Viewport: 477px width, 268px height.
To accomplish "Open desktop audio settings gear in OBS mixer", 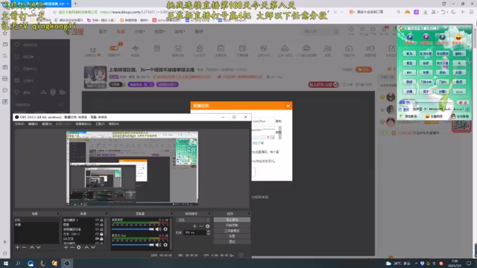I will click(x=165, y=229).
